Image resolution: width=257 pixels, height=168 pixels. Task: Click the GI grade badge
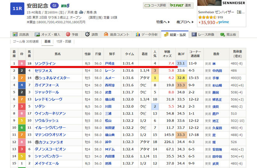(54, 6)
